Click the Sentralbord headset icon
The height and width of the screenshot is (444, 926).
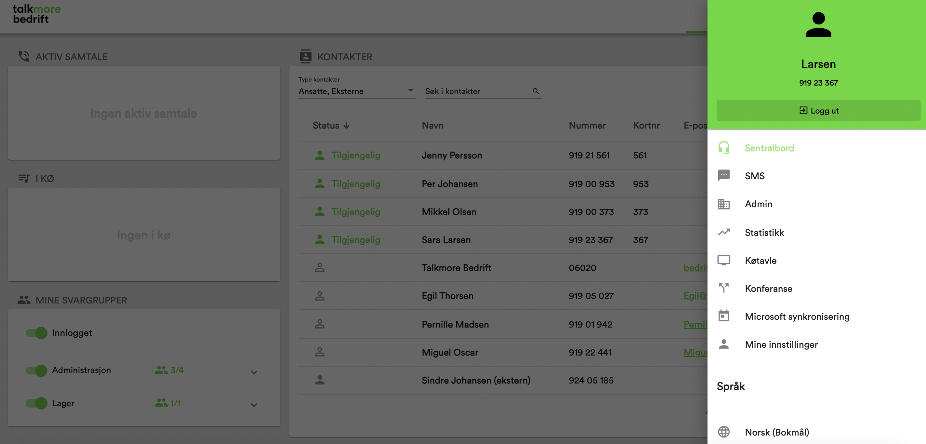coord(724,148)
